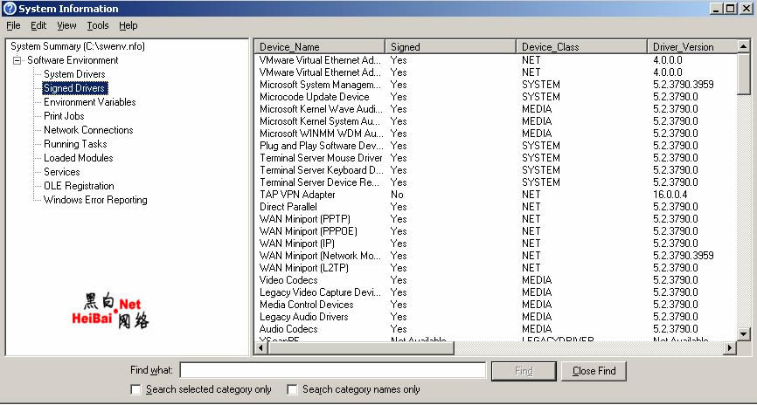The image size is (757, 405).
Task: Select Windows Error Reporting category
Action: coord(95,200)
